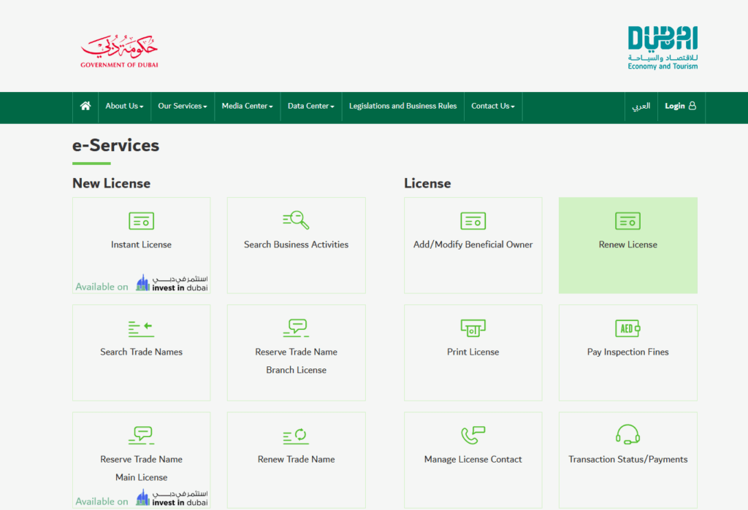Click the Renew License card icon

[627, 220]
